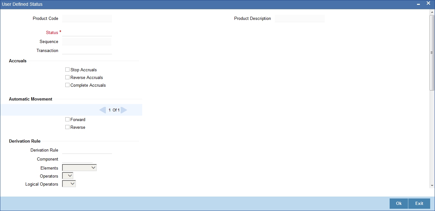Click the Transaction input field

pyautogui.click(x=87, y=50)
